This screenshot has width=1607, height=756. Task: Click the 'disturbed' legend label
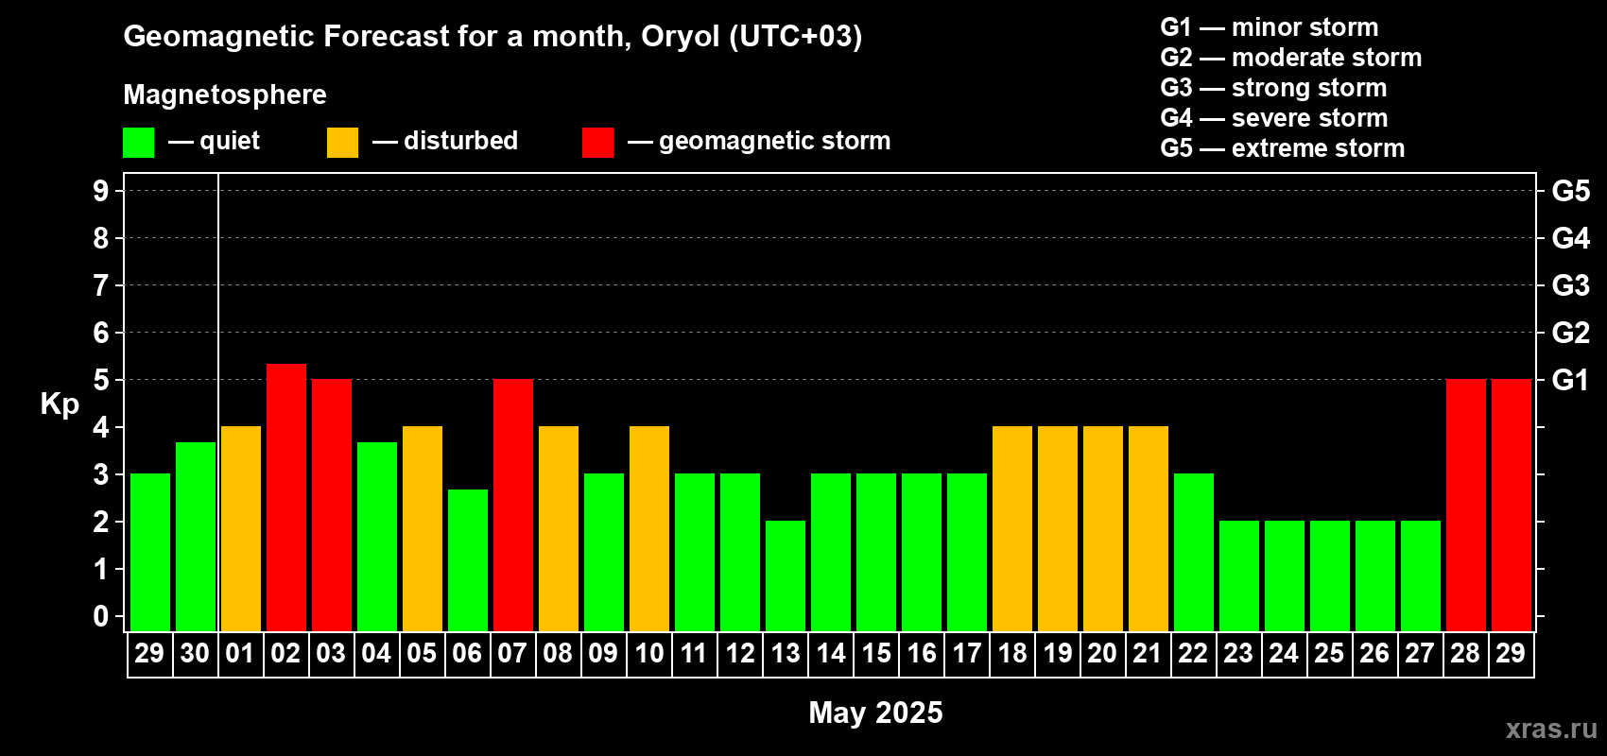click(460, 141)
